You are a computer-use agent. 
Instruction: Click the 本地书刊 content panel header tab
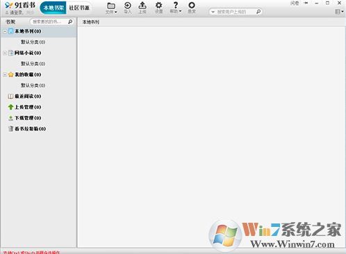pos(91,22)
